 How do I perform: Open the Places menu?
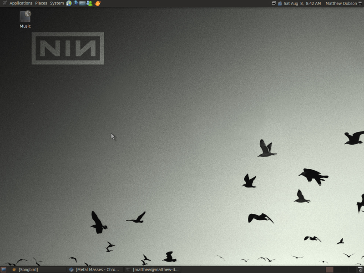pos(41,3)
